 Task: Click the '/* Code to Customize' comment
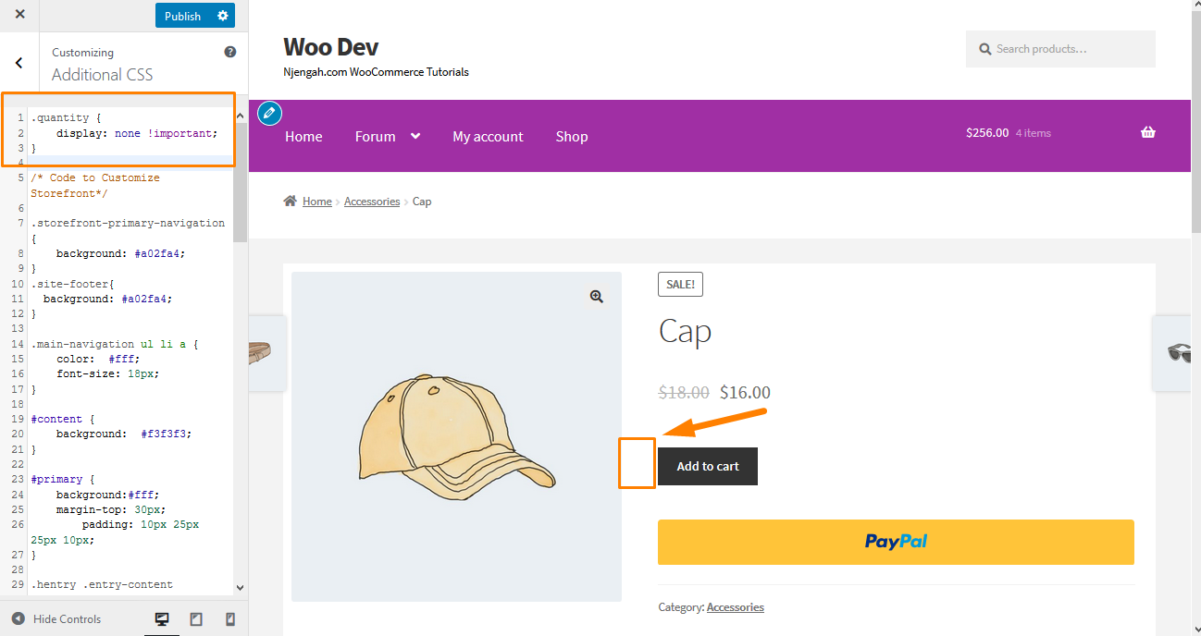click(x=95, y=177)
